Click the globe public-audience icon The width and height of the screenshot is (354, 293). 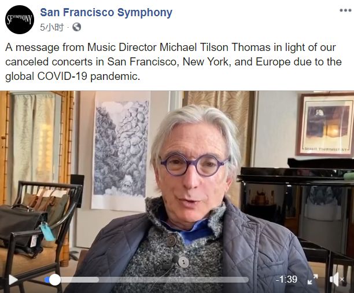tap(77, 27)
